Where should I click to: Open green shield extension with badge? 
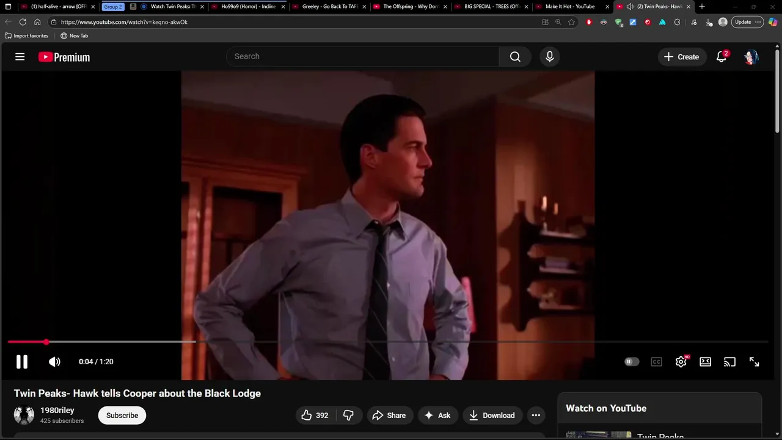coord(618,22)
